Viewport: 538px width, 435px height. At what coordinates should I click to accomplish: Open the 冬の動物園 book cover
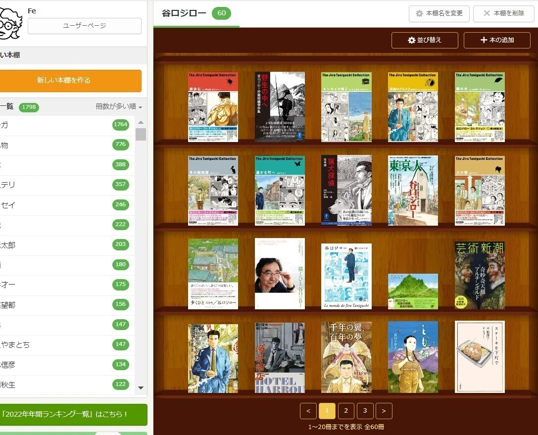213,191
